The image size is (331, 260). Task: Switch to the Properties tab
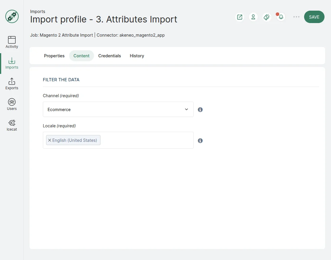pyautogui.click(x=54, y=56)
